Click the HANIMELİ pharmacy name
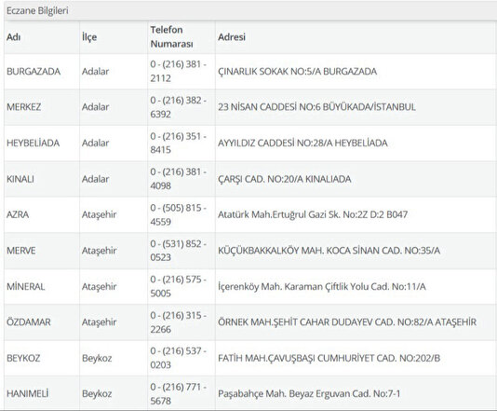The image size is (497, 411). (28, 394)
